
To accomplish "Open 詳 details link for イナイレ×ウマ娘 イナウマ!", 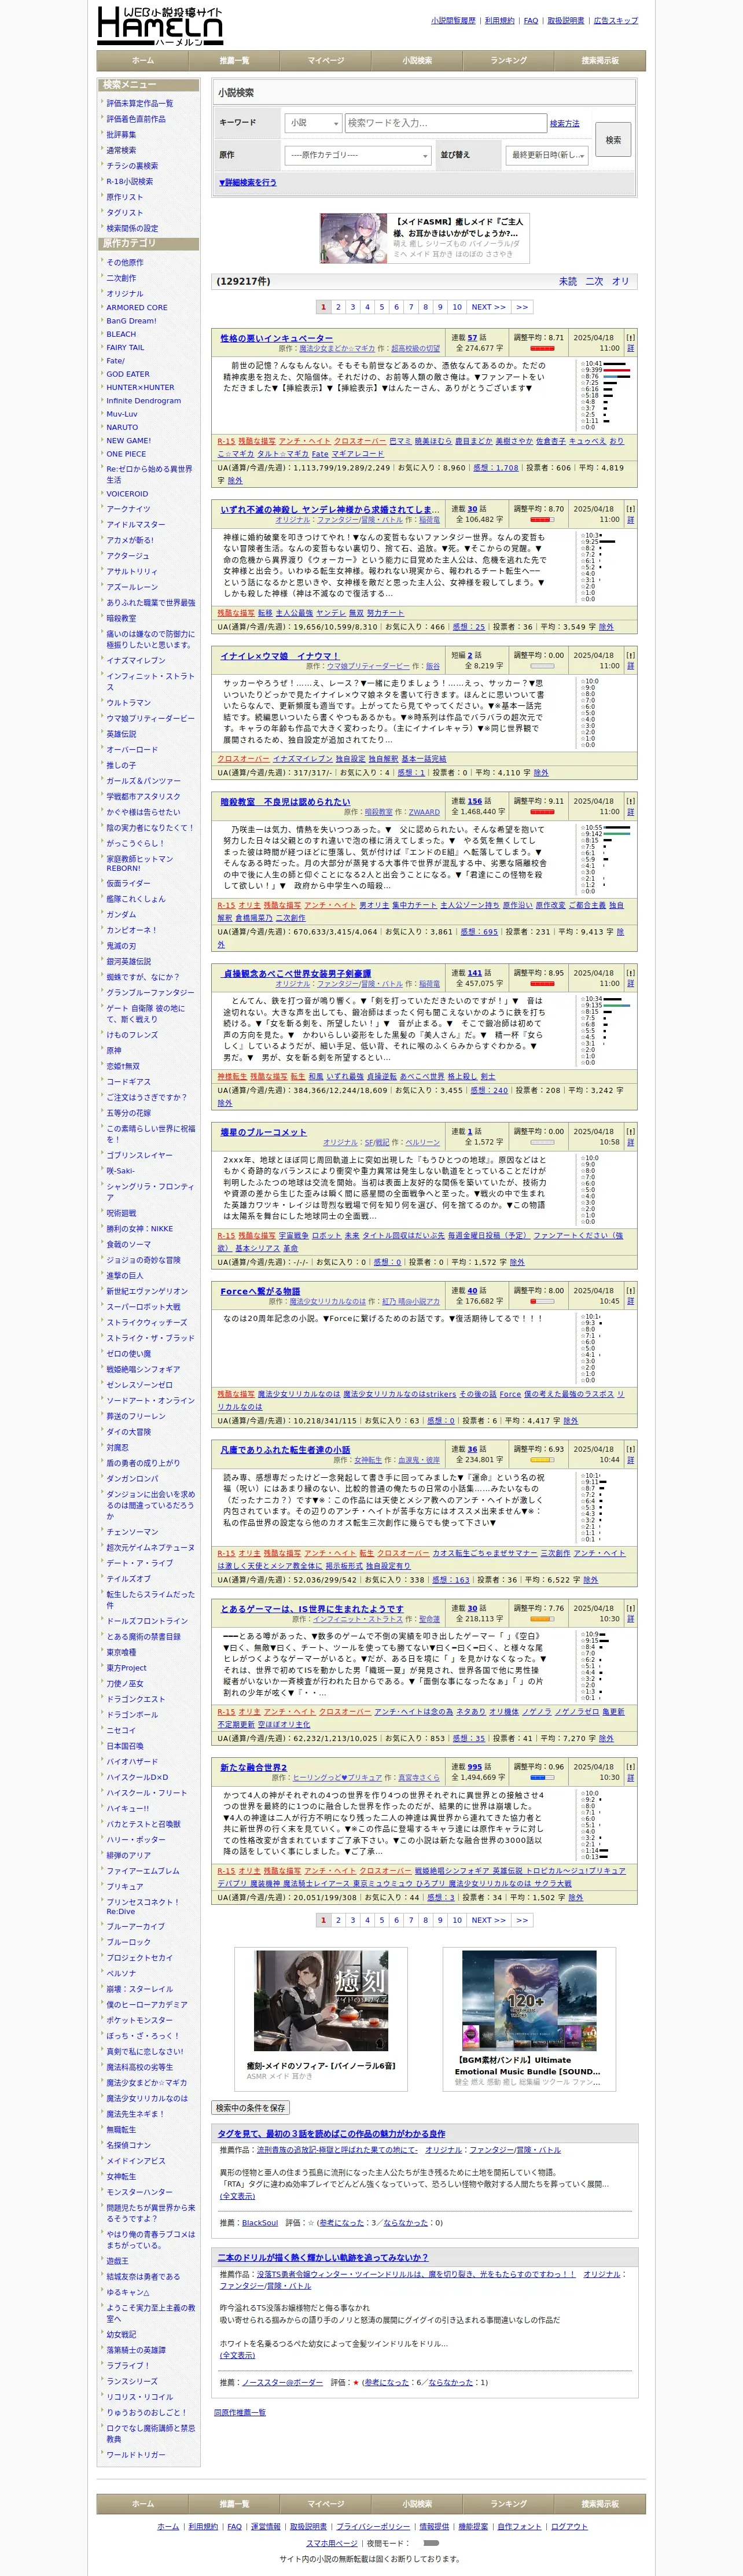I will click(x=630, y=666).
